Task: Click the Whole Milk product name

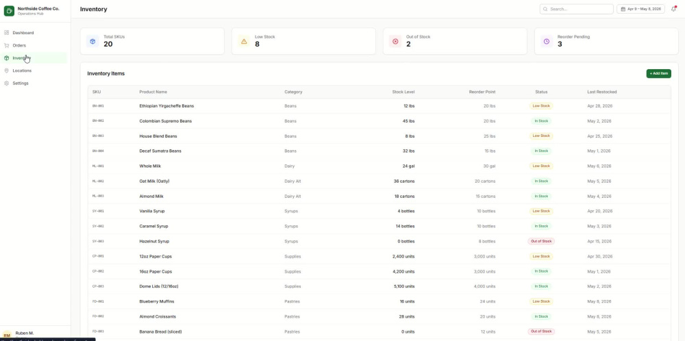Action: click(150, 166)
